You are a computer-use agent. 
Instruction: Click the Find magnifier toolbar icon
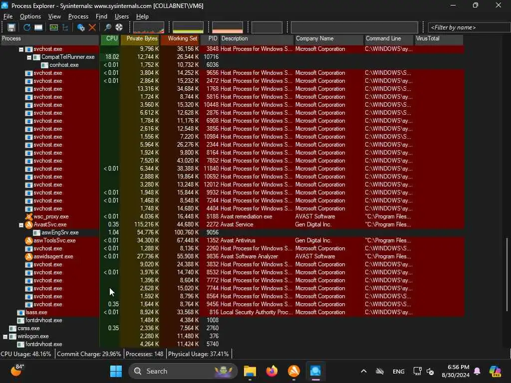coord(108,27)
